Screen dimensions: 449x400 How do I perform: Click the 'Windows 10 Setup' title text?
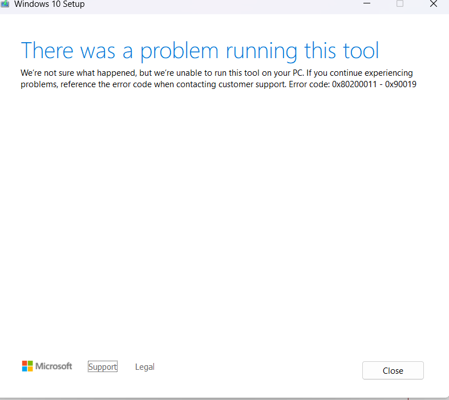pos(49,4)
